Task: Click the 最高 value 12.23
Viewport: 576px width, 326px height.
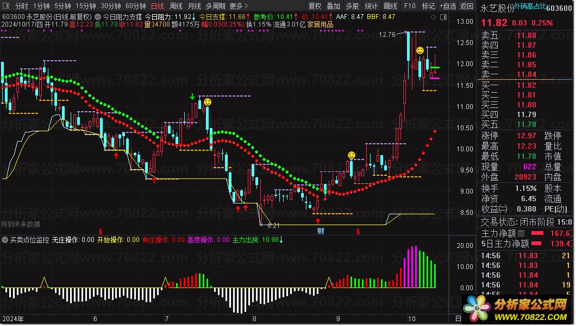Action: 527,146
